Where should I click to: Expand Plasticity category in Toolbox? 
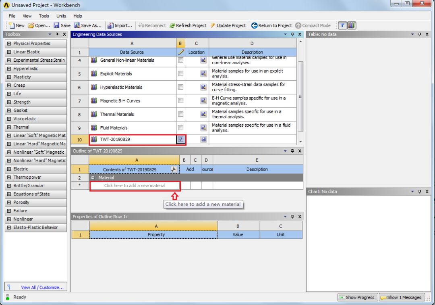click(9, 77)
